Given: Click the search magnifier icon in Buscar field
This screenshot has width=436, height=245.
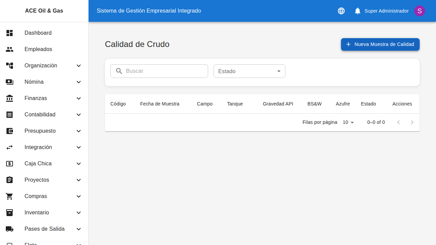Looking at the screenshot, I should (119, 71).
